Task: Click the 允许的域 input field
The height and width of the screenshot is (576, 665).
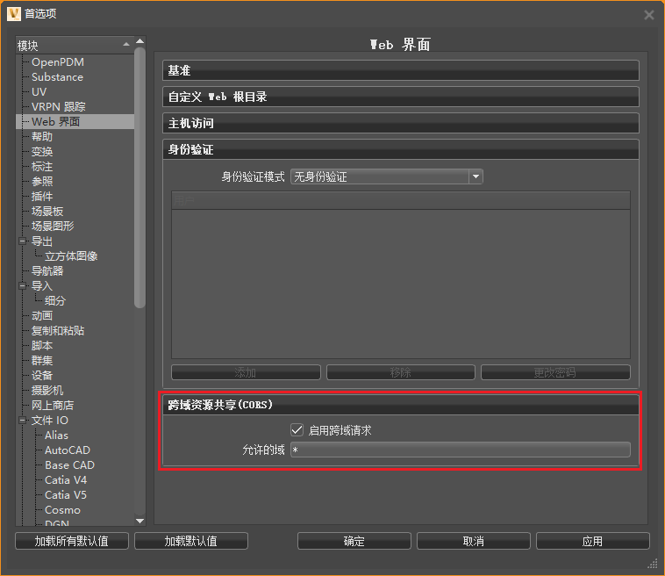Action: tap(461, 450)
